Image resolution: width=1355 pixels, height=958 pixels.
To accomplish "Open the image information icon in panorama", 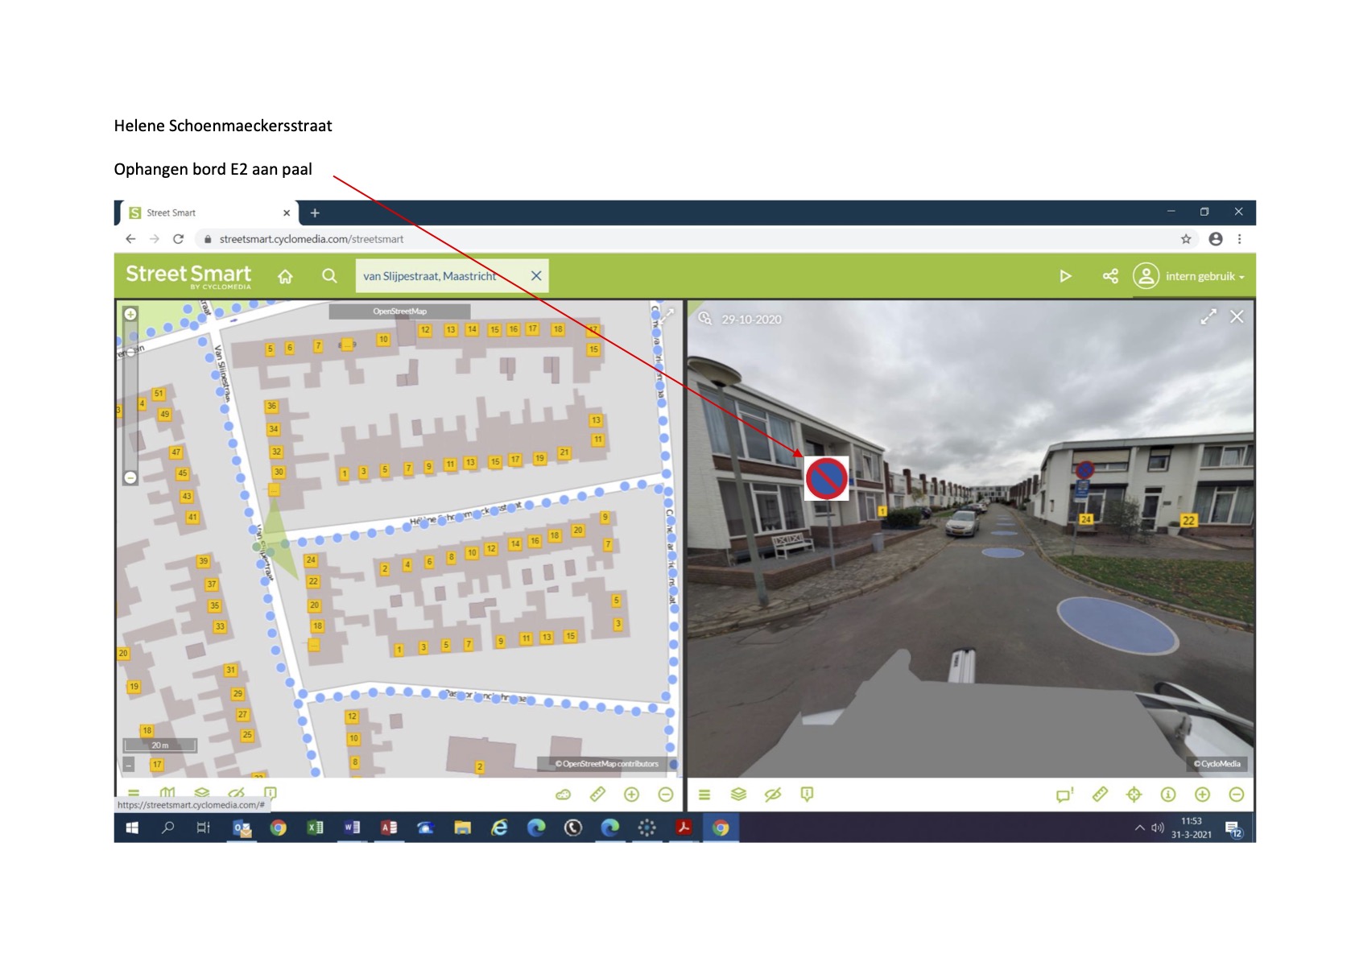I will (x=1168, y=795).
